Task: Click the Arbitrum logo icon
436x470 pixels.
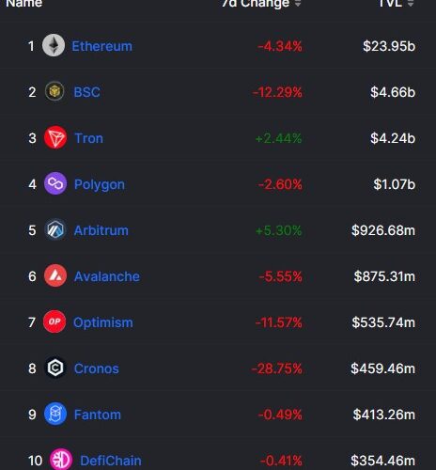Action: (55, 229)
